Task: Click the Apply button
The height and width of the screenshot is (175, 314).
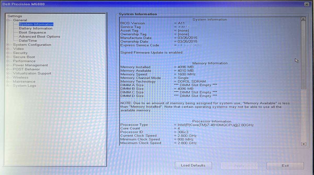Action: (x=239, y=165)
